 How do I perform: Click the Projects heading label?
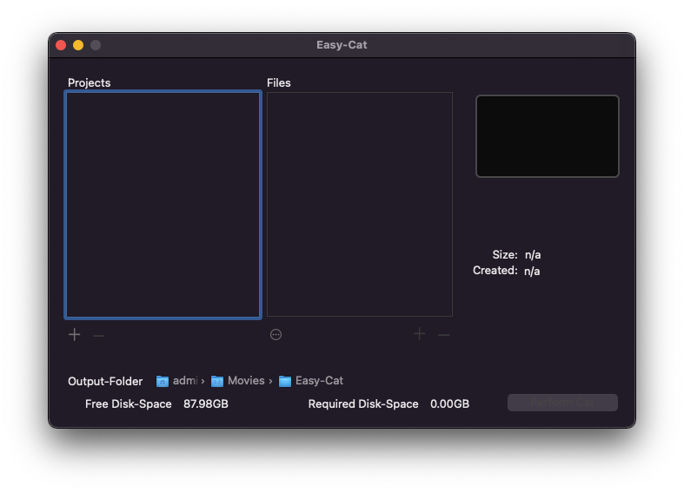click(x=89, y=82)
